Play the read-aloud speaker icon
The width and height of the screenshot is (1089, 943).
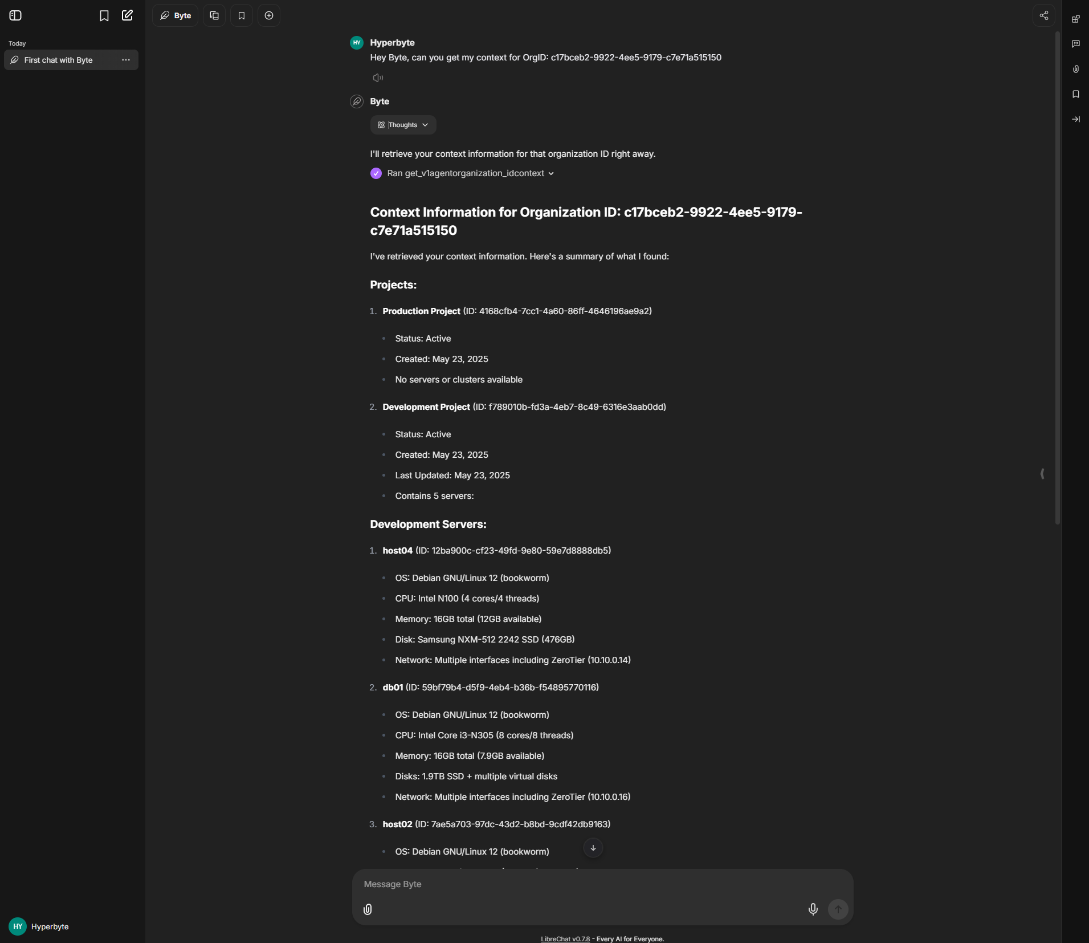click(378, 78)
